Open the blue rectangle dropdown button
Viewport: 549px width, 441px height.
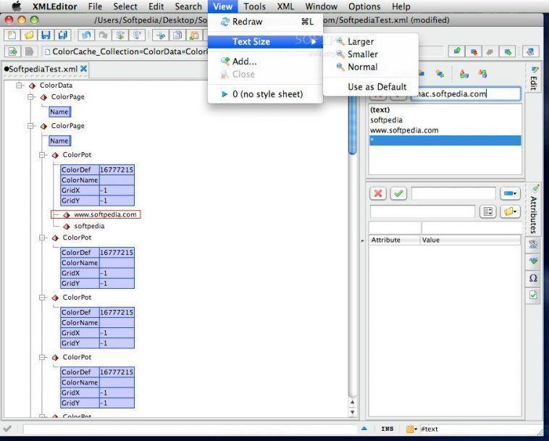tap(510, 193)
